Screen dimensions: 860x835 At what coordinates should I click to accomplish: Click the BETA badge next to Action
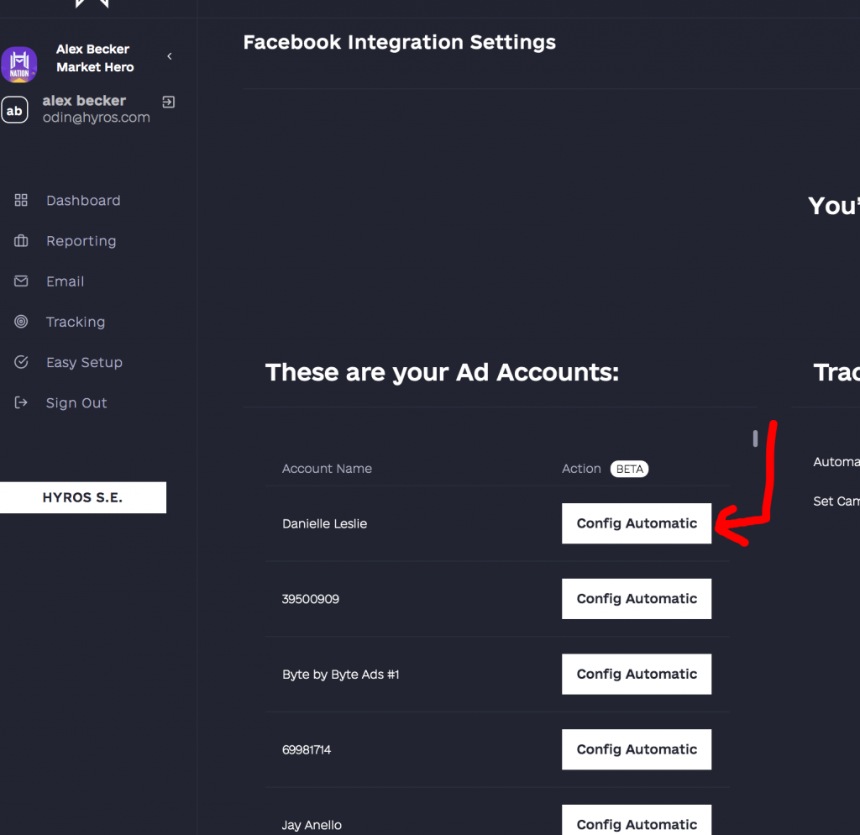[630, 469]
